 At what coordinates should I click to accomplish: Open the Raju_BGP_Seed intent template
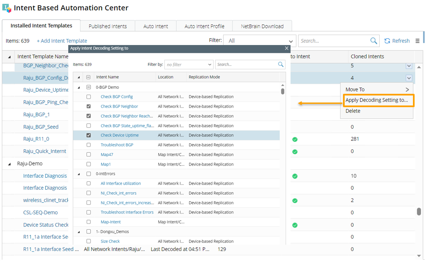pos(41,127)
